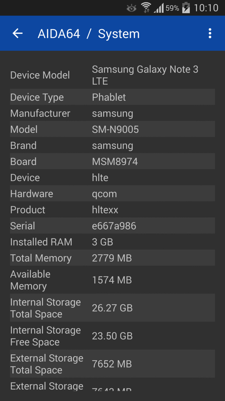Tap the AIDA64 title text
This screenshot has width=225, height=401.
pos(59,33)
